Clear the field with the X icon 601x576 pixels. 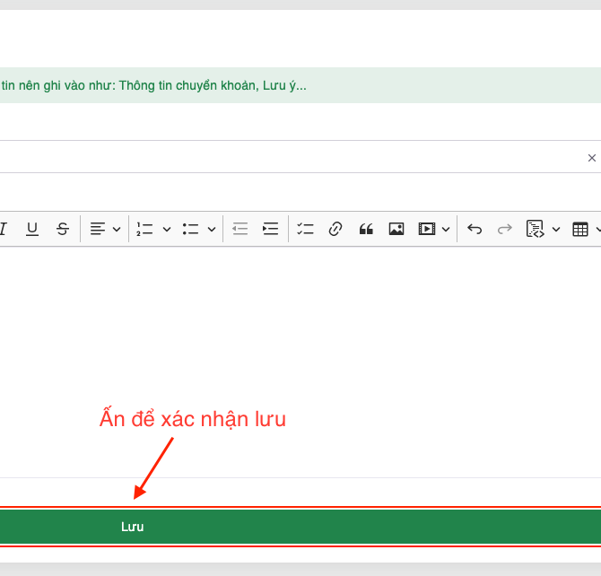click(x=591, y=158)
